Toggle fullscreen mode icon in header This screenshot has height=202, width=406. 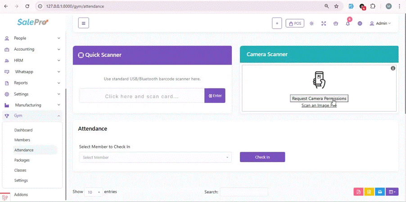pyautogui.click(x=324, y=23)
